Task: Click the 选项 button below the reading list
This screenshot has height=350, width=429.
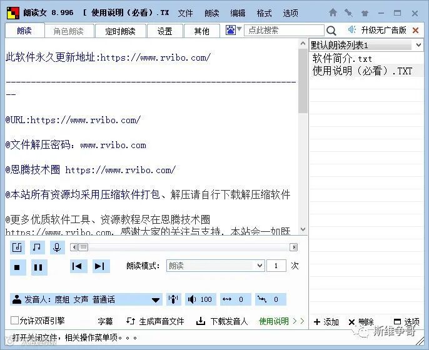Action: click(406, 322)
